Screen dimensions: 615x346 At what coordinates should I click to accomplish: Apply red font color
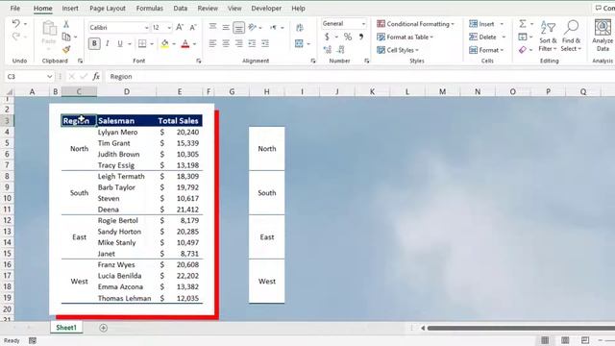[185, 43]
